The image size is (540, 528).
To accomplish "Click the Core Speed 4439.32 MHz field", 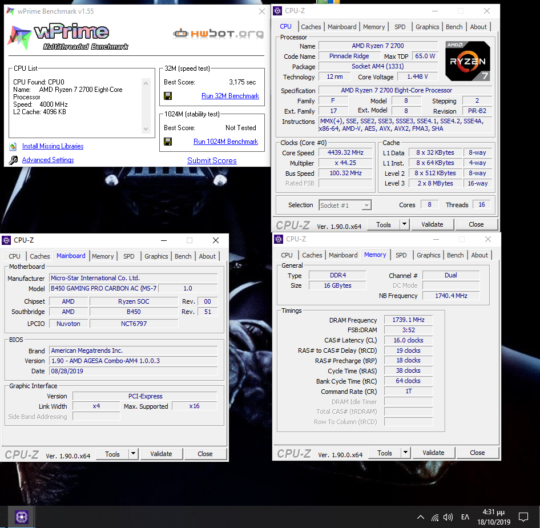I will pyautogui.click(x=345, y=152).
